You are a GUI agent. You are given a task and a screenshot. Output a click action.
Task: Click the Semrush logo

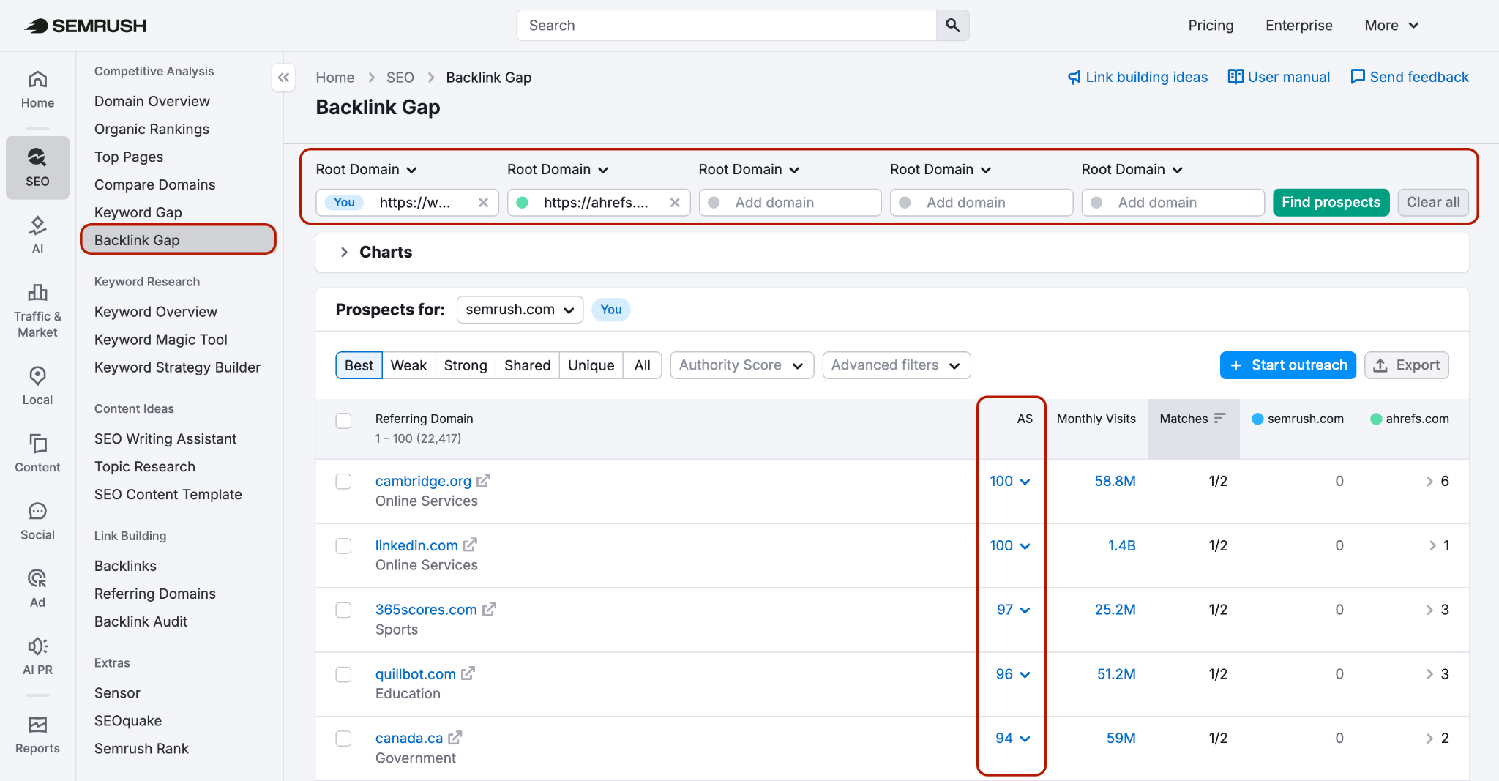point(85,26)
